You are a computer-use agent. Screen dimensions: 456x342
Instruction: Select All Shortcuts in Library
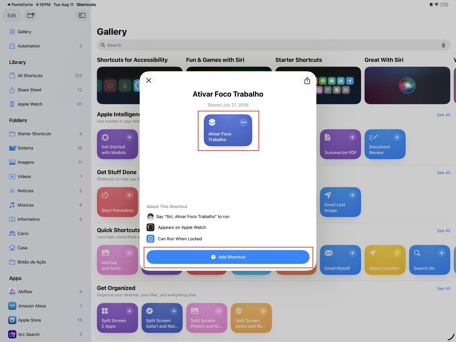[46, 76]
